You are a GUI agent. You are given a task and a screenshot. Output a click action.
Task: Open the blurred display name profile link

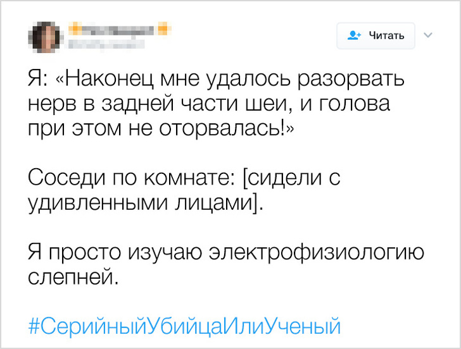pos(118,28)
